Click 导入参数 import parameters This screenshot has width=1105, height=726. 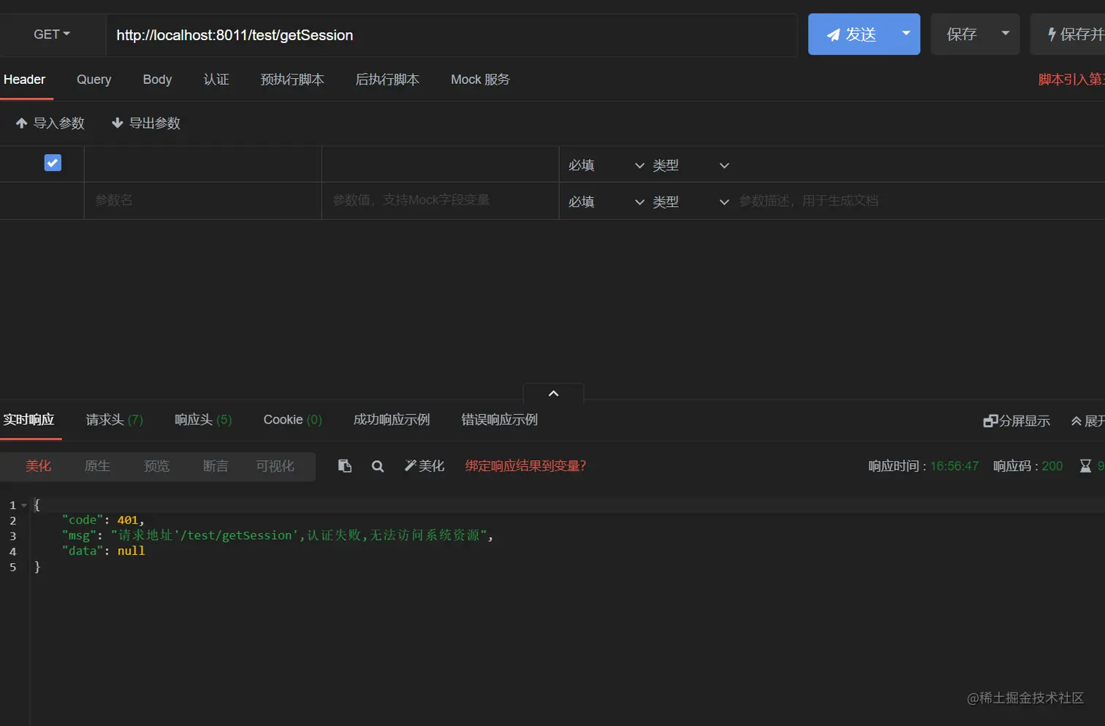(x=50, y=123)
